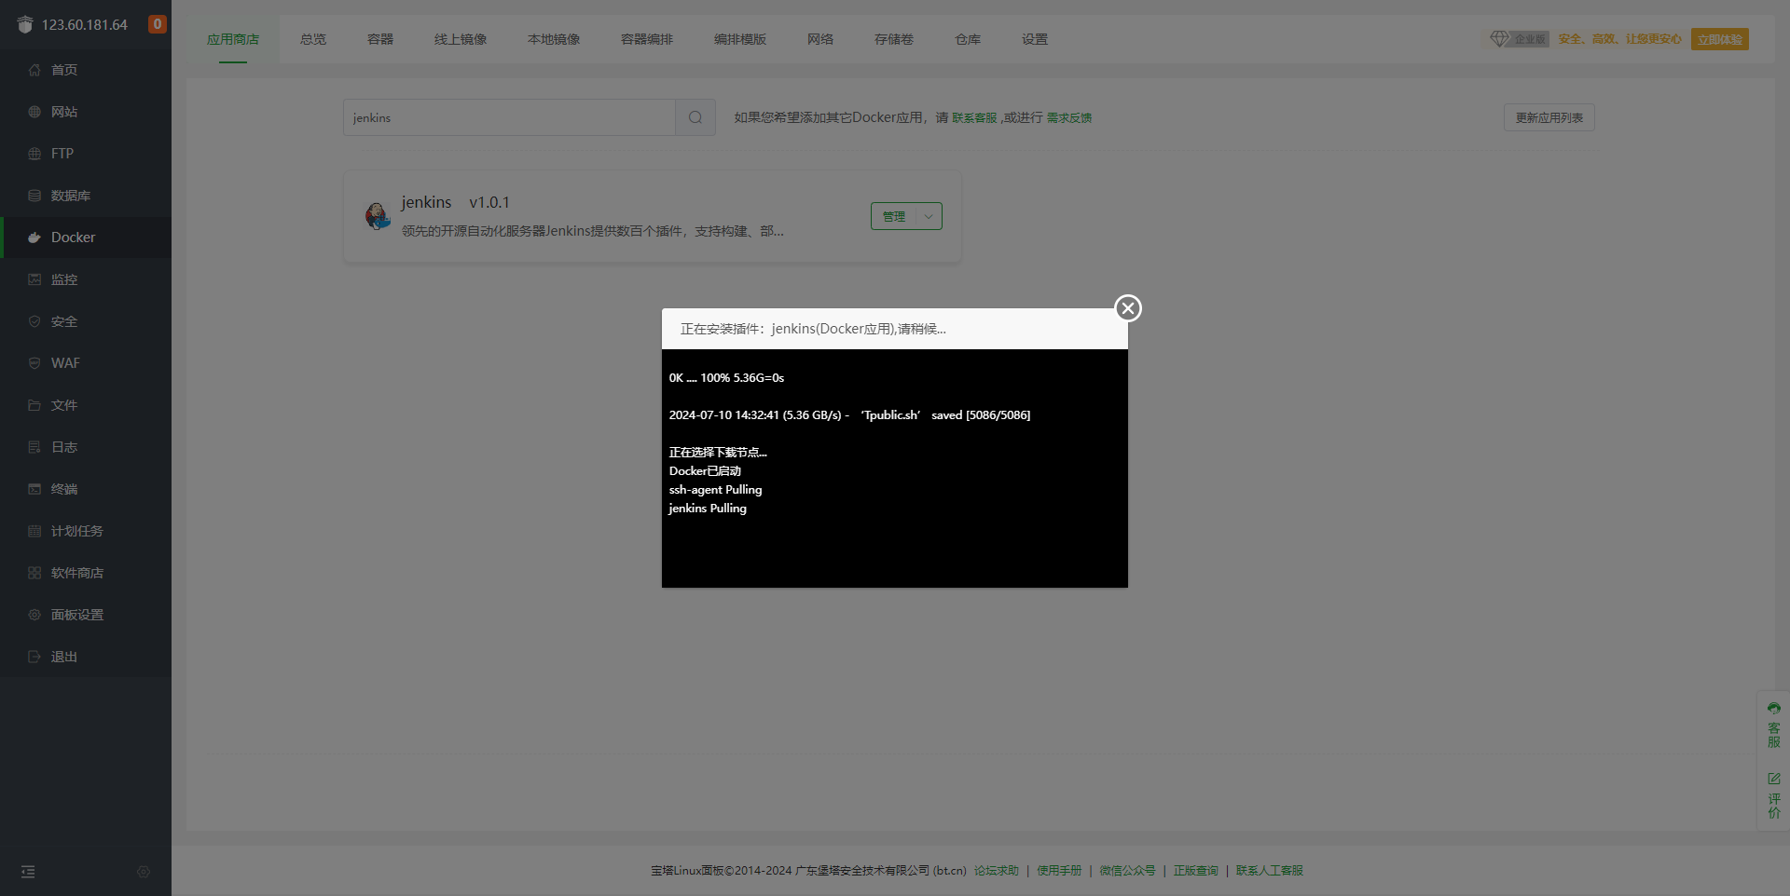Close the jenkins install dialog
1790x896 pixels.
click(1128, 308)
